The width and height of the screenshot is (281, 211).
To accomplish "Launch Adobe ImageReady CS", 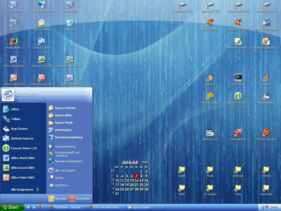I will [x=266, y=43].
